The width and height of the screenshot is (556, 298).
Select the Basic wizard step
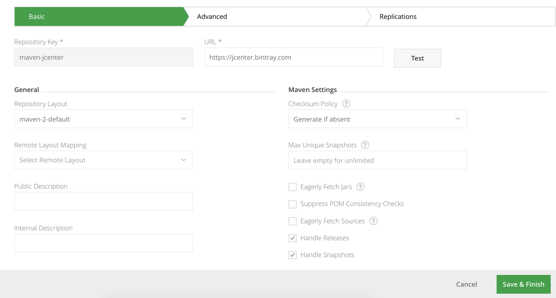point(37,17)
